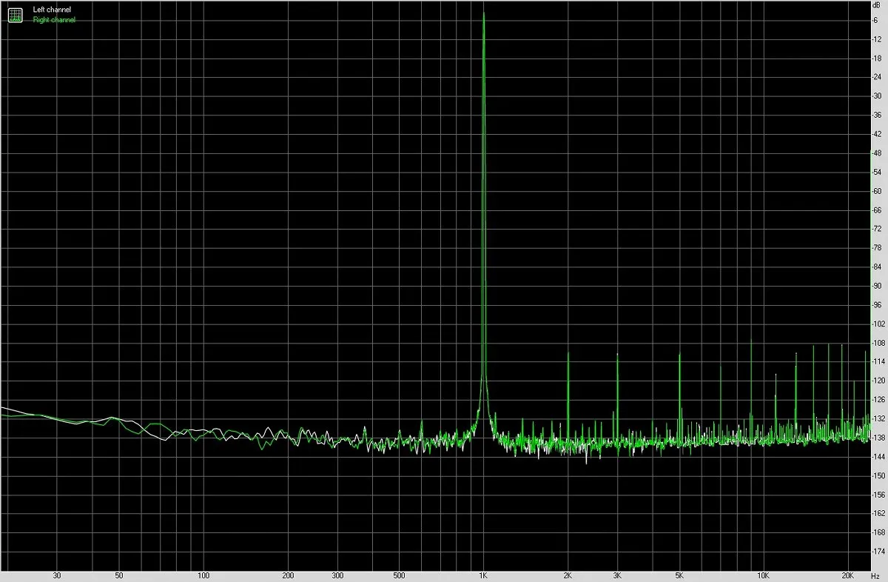Select the white Left channel legend label
The width and height of the screenshot is (888, 582).
(53, 10)
